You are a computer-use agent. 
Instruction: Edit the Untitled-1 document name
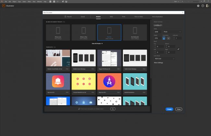(158, 25)
